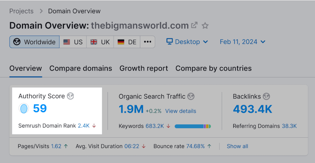Click thebigmansworld.com domain title
The width and height of the screenshot is (315, 163).
[140, 25]
